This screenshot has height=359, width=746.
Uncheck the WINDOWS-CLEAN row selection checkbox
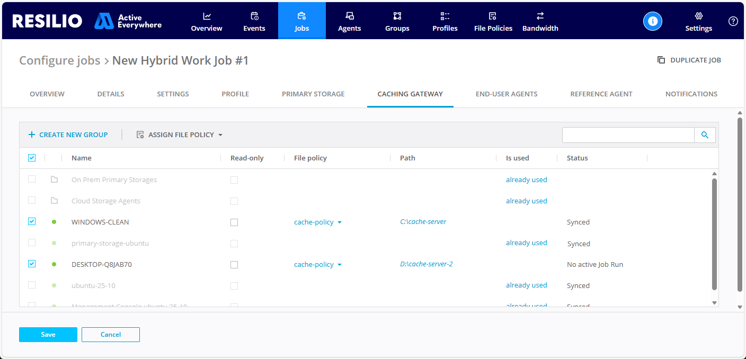[32, 222]
